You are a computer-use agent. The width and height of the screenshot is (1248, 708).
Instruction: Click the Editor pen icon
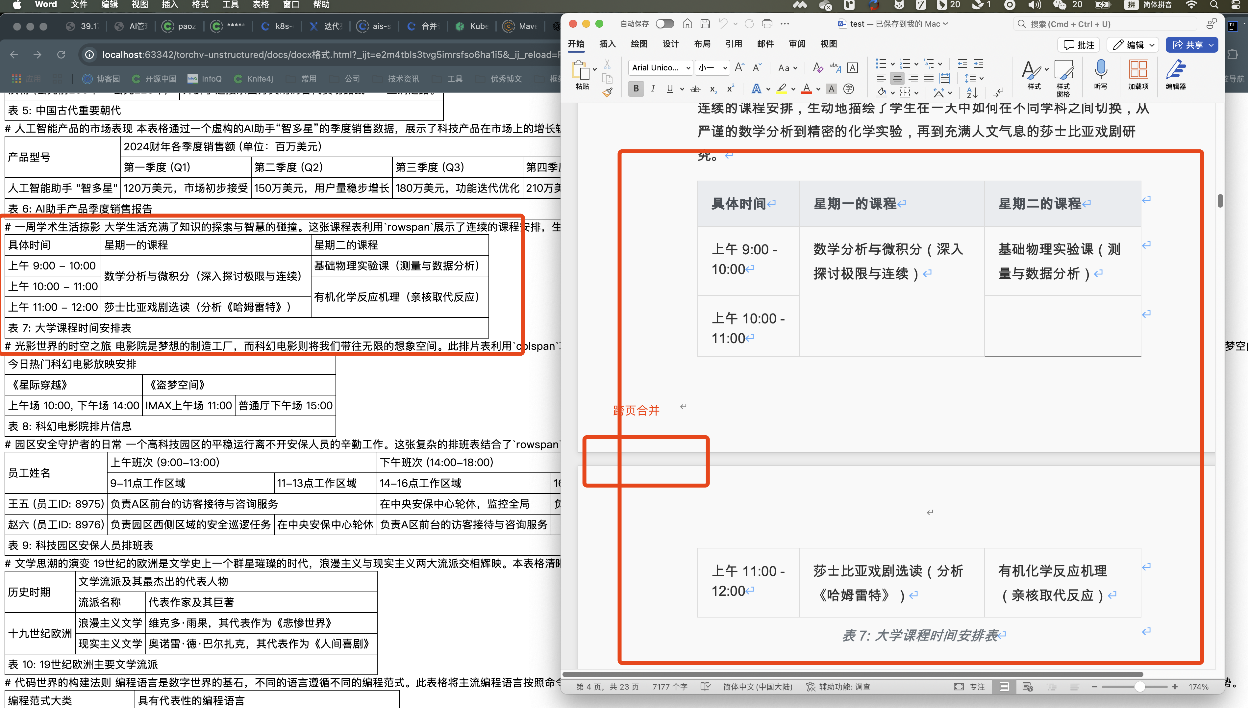point(1176,70)
